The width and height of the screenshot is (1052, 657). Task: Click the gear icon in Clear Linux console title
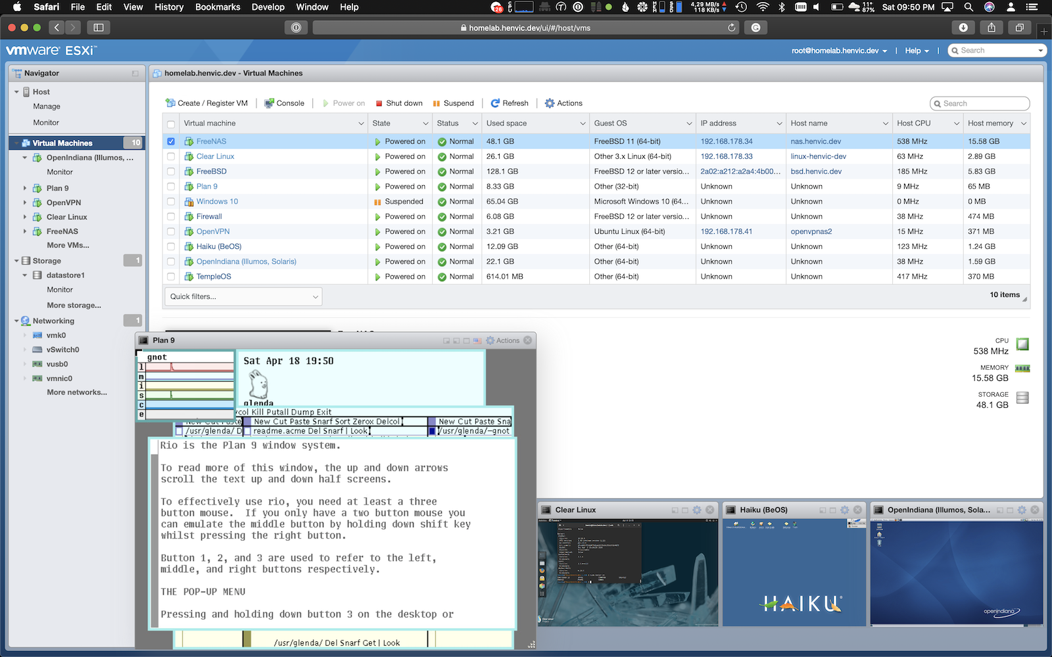tap(697, 510)
